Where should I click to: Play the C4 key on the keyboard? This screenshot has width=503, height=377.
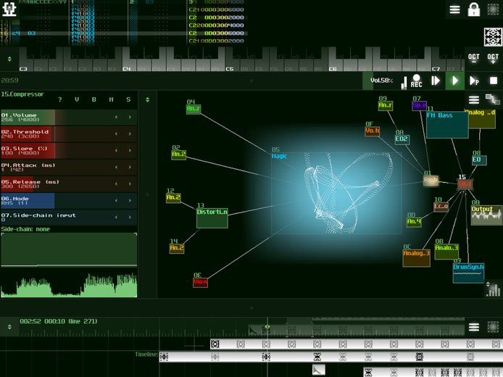(126, 65)
